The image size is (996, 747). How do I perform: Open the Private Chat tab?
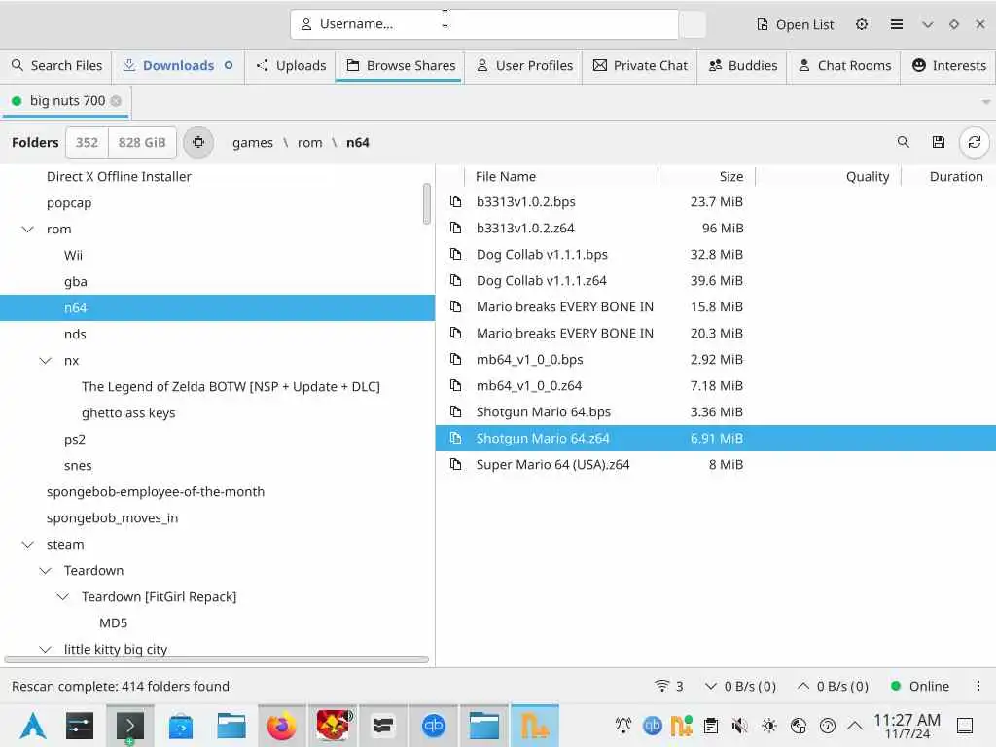[x=640, y=65]
